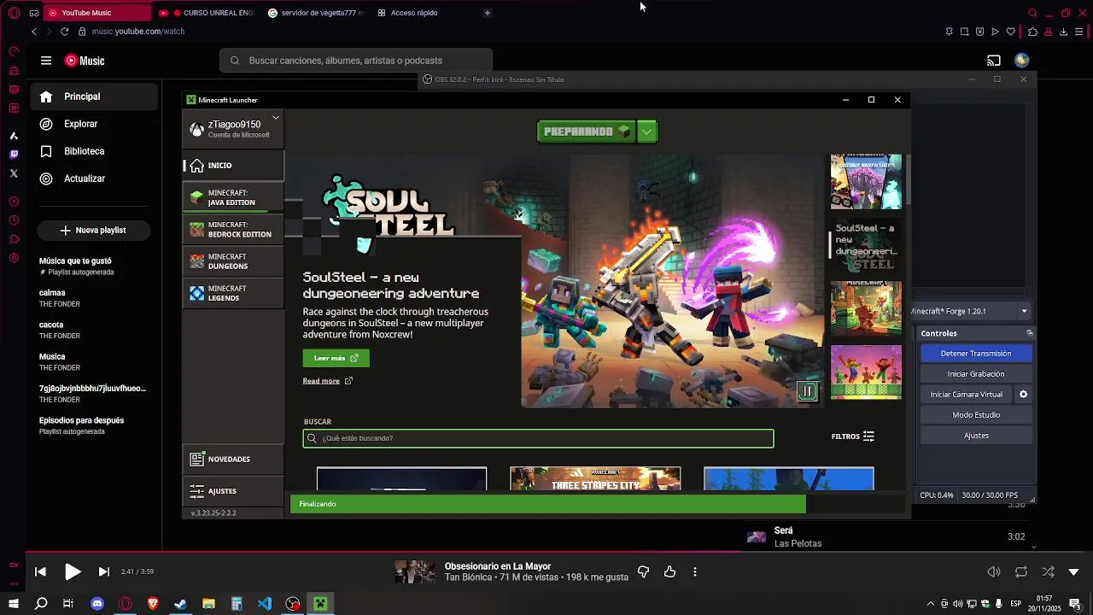The width and height of the screenshot is (1093, 615).
Task: Click OBS Controles dock pop-out icon
Action: (x=1029, y=333)
